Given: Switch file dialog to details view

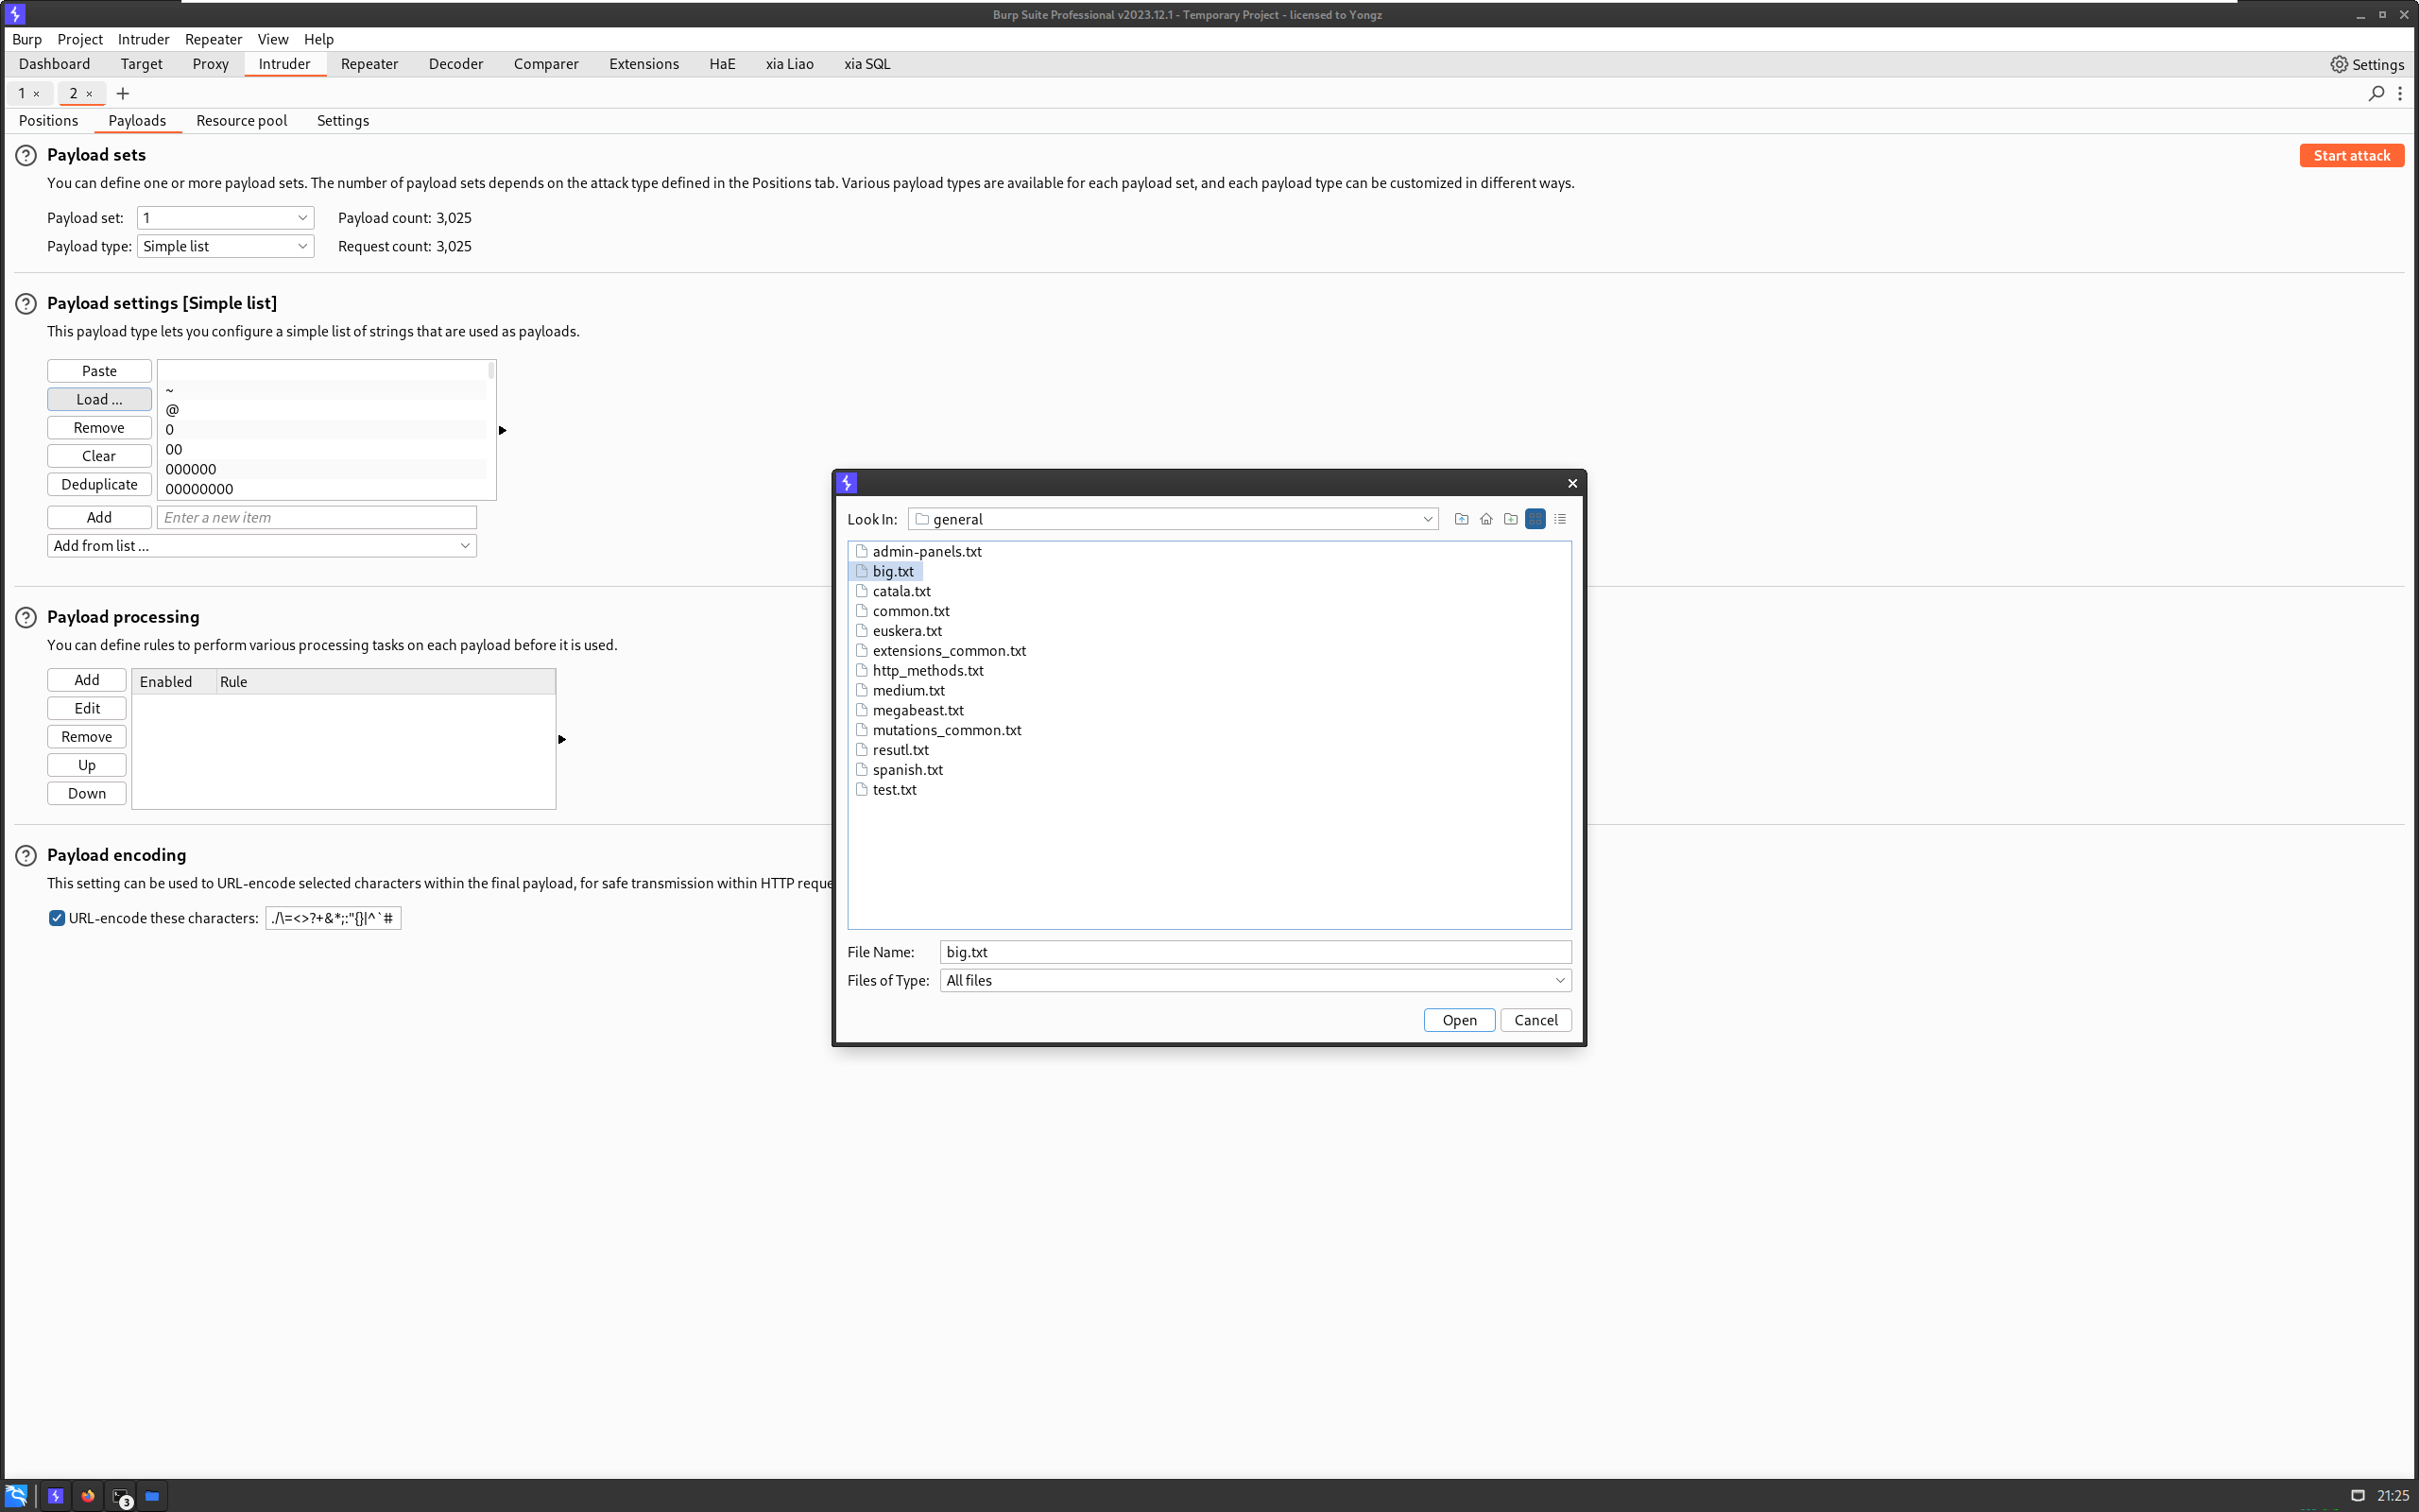Looking at the screenshot, I should click(1560, 519).
